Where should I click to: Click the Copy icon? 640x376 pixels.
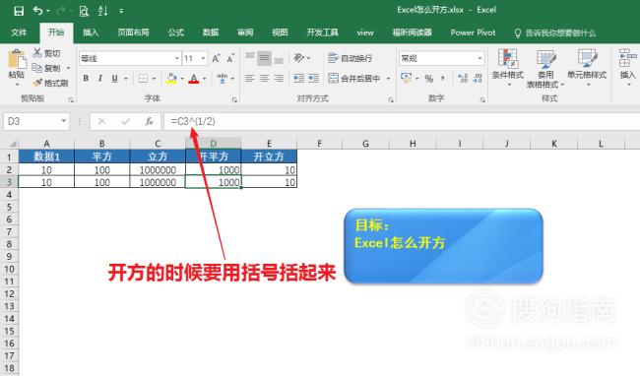point(37,68)
